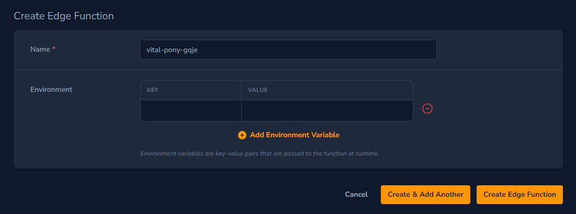Select the VALUE column header
Screen dimensions: 576x214
(257, 90)
